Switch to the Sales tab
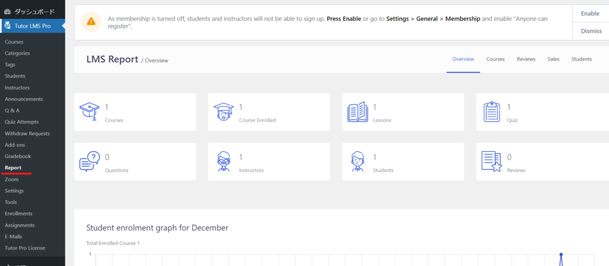Screen dimensions: 609x266 (x=553, y=59)
